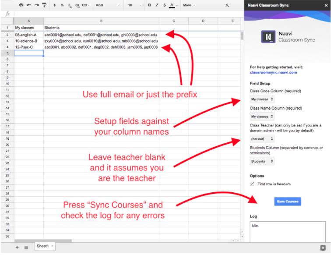Open the Class Teacher dropdown (not set)
331x255 pixels.
click(x=262, y=139)
